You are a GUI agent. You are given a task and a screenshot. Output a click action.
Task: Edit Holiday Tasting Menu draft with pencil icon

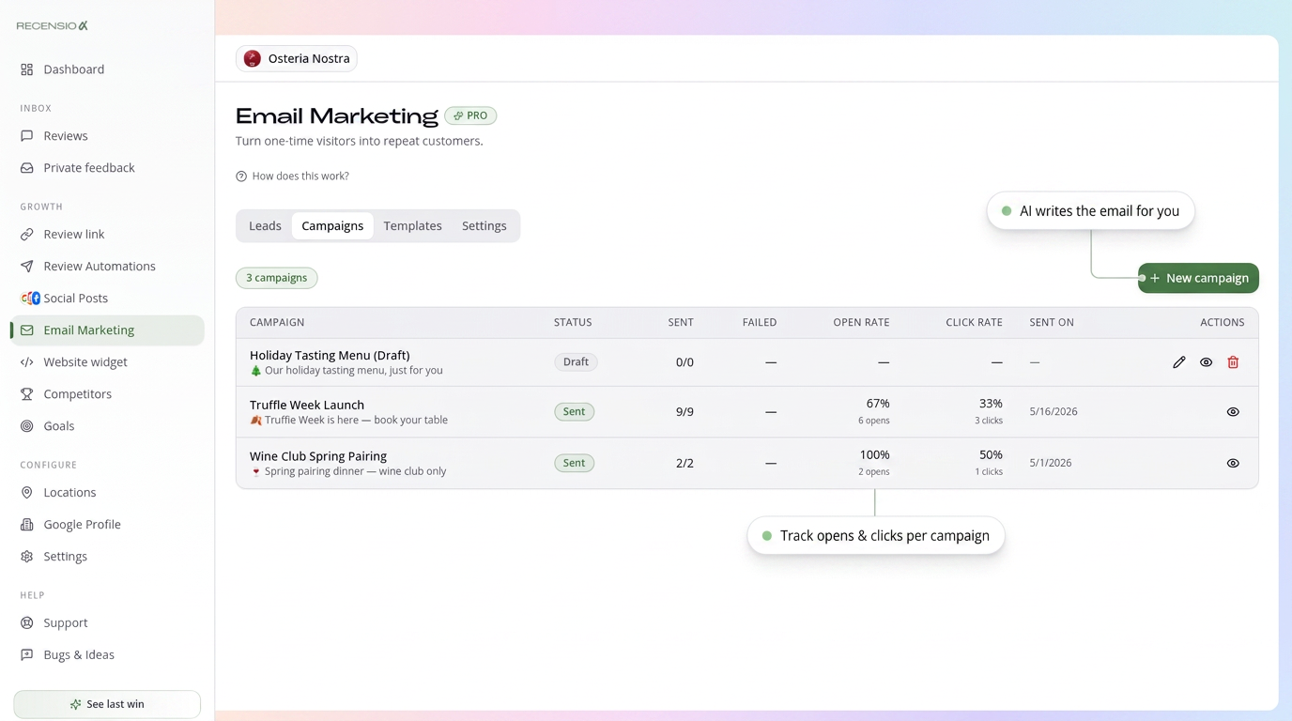(1179, 362)
